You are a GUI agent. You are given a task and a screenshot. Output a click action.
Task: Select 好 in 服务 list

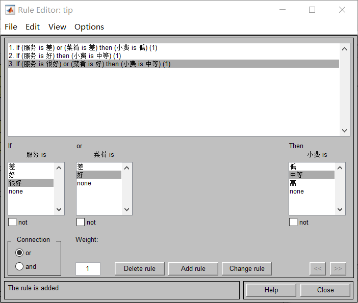click(x=31, y=175)
